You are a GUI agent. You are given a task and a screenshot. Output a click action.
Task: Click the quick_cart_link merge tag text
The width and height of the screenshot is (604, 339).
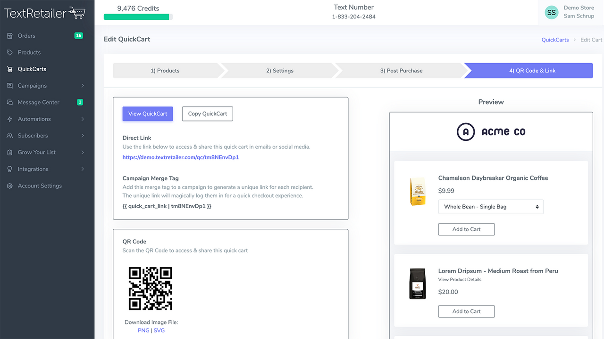(x=167, y=206)
